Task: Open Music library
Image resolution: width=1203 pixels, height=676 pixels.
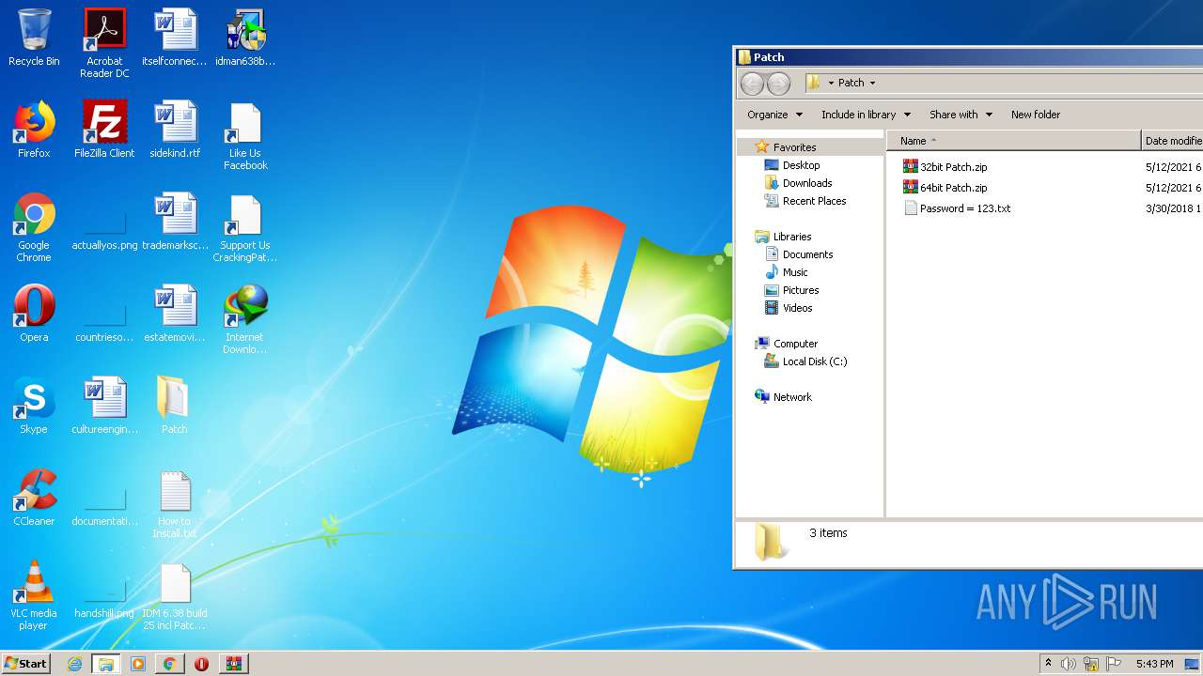Action: (786, 272)
